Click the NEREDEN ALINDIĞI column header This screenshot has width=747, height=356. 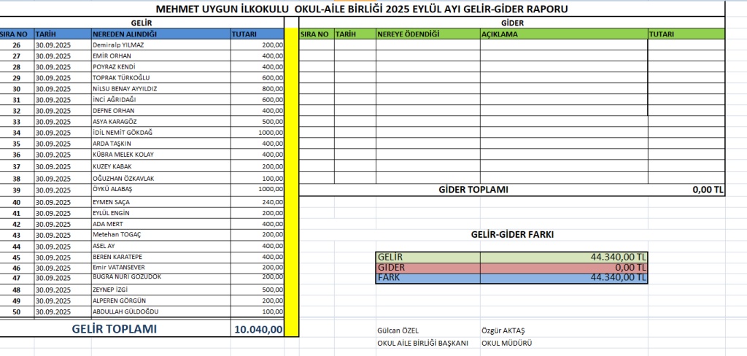pyautogui.click(x=159, y=34)
